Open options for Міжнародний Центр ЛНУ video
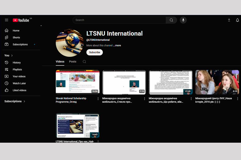Screen dimensions: 241x160 coord(238,99)
